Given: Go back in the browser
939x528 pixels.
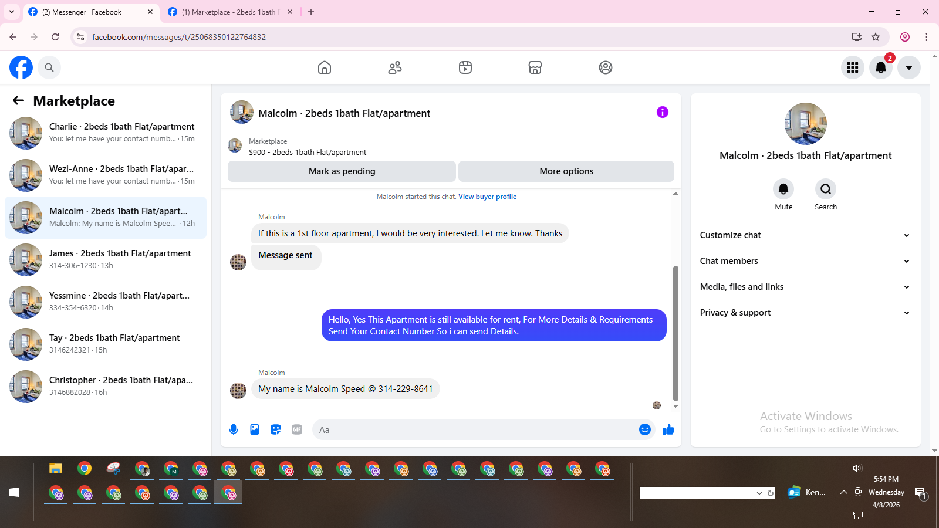Looking at the screenshot, I should [13, 37].
